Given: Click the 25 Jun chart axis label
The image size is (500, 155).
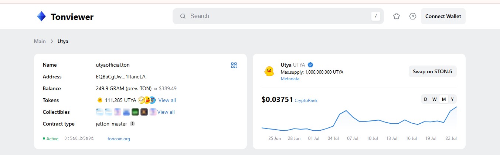Looking at the screenshot, I should [275, 138].
